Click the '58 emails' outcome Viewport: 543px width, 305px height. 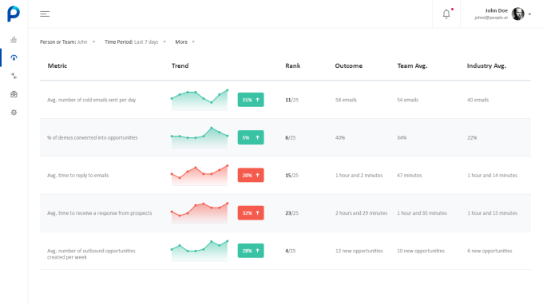pos(346,100)
